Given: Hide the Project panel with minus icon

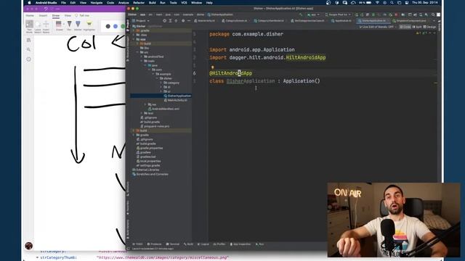Looking at the screenshot, I should pyautogui.click(x=189, y=21).
